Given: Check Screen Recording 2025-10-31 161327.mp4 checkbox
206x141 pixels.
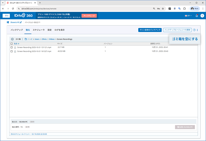Looking at the screenshot, I should (12, 51).
